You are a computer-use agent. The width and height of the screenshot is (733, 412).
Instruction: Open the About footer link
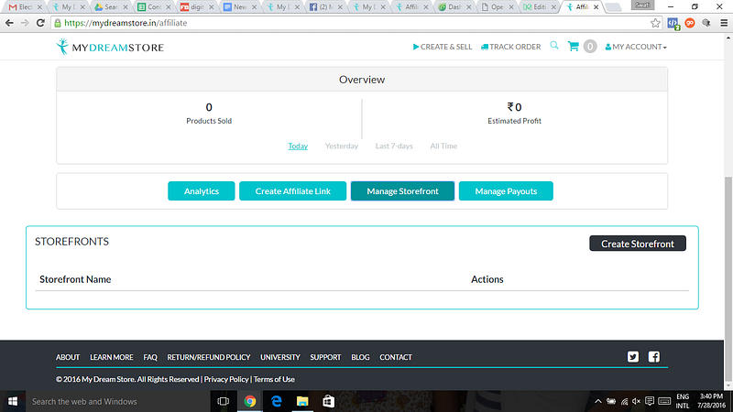pyautogui.click(x=68, y=357)
